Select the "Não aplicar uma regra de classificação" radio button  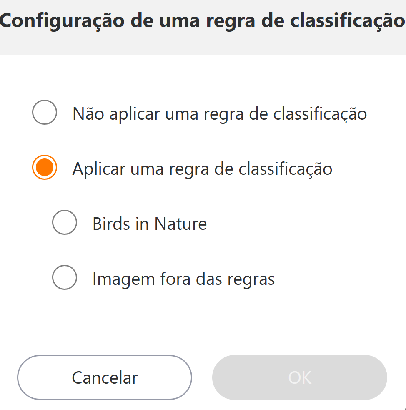pos(44,113)
